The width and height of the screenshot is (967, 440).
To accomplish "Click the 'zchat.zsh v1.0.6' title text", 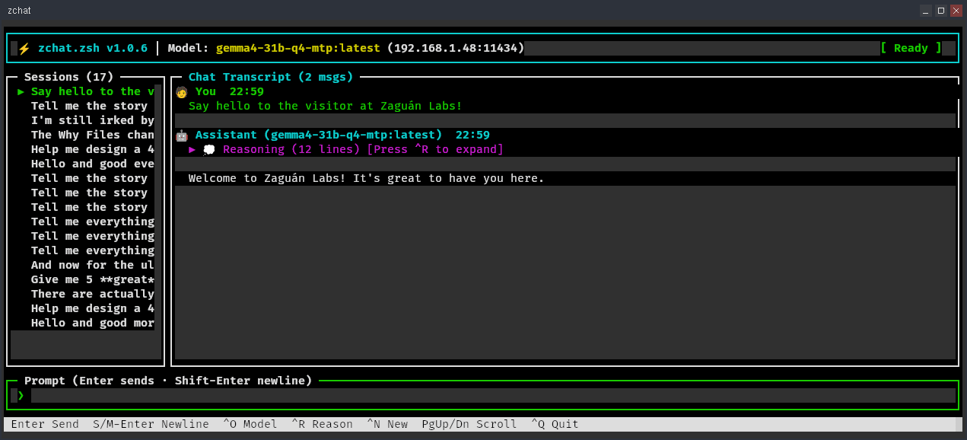I will (93, 48).
